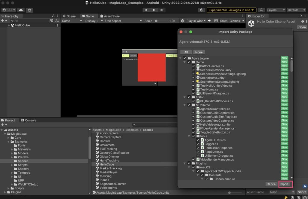Click the asset label tag icon in Inspector

click(305, 186)
